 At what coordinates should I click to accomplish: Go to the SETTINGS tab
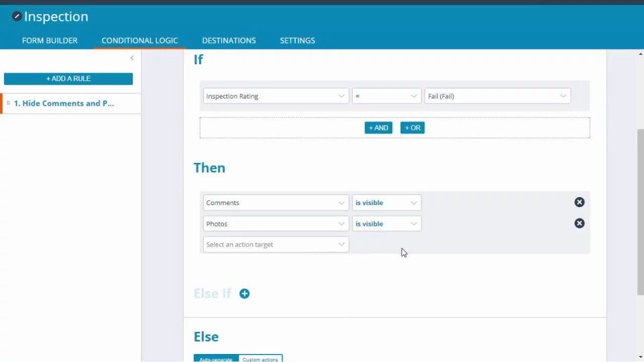297,41
